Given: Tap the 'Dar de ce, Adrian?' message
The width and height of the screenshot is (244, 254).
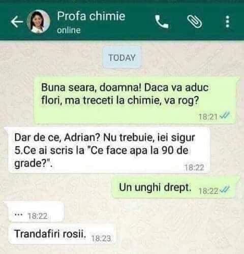Looking at the screenshot, I should click(108, 150).
